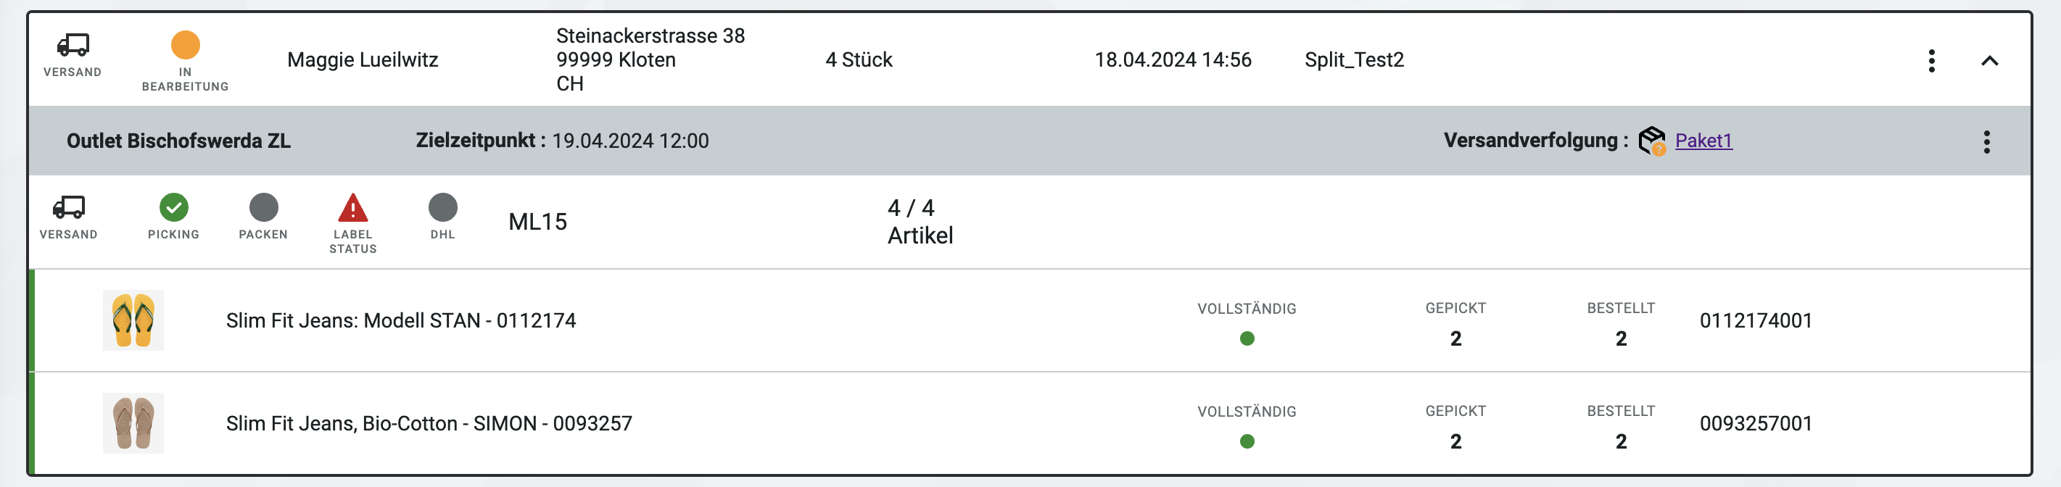
Task: Click the red Label Status warning triangle
Action: (353, 208)
